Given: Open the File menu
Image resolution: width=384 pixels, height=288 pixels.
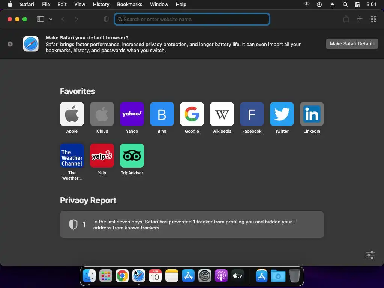Looking at the screenshot, I should 46,4.
